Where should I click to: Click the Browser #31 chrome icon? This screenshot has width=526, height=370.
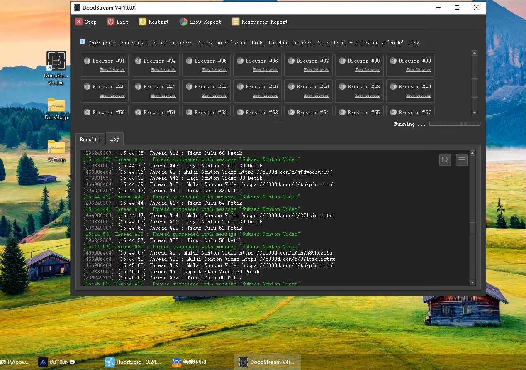[x=87, y=61]
